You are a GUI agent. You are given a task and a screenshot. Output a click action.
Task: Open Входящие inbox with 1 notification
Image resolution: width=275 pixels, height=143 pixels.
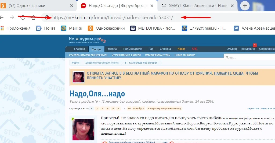[x=248, y=49]
